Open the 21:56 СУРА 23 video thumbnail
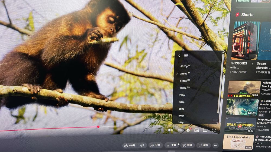 240,125
